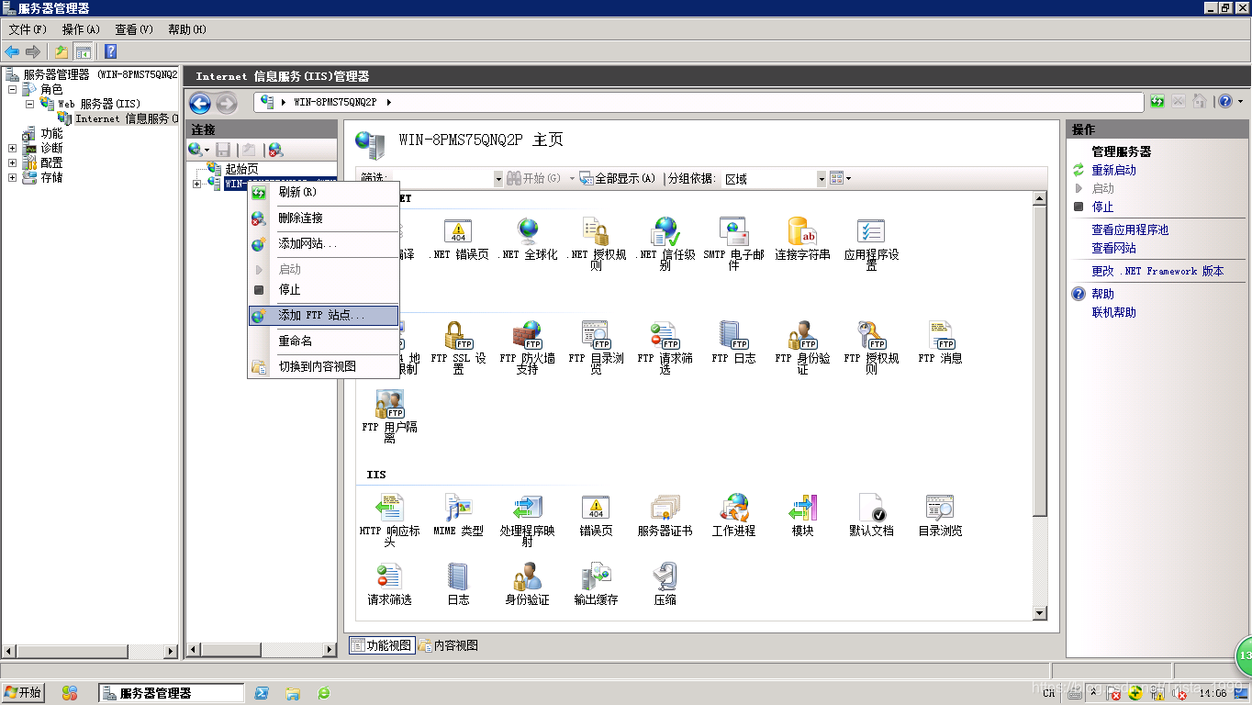Click 更改 .NET Framework 版本 link
1252x705 pixels.
coord(1157,271)
